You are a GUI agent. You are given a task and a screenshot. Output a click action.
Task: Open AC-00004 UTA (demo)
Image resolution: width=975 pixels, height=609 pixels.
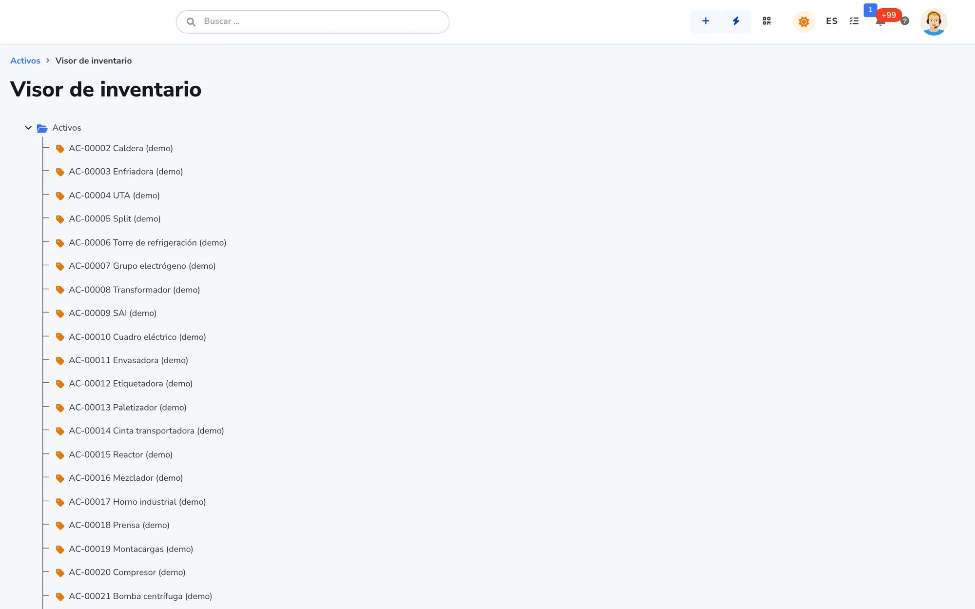[115, 196]
